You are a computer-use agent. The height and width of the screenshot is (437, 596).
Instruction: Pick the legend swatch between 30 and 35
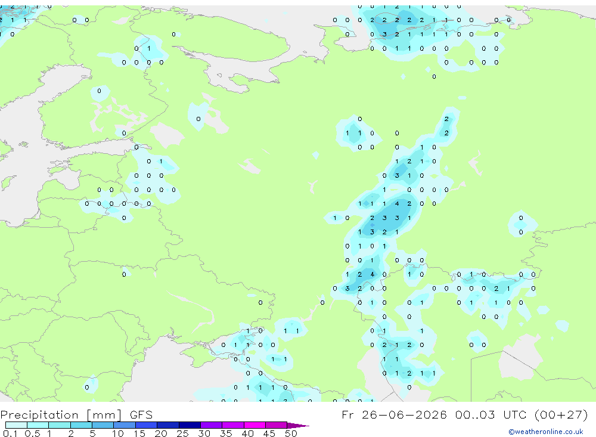coord(212,425)
